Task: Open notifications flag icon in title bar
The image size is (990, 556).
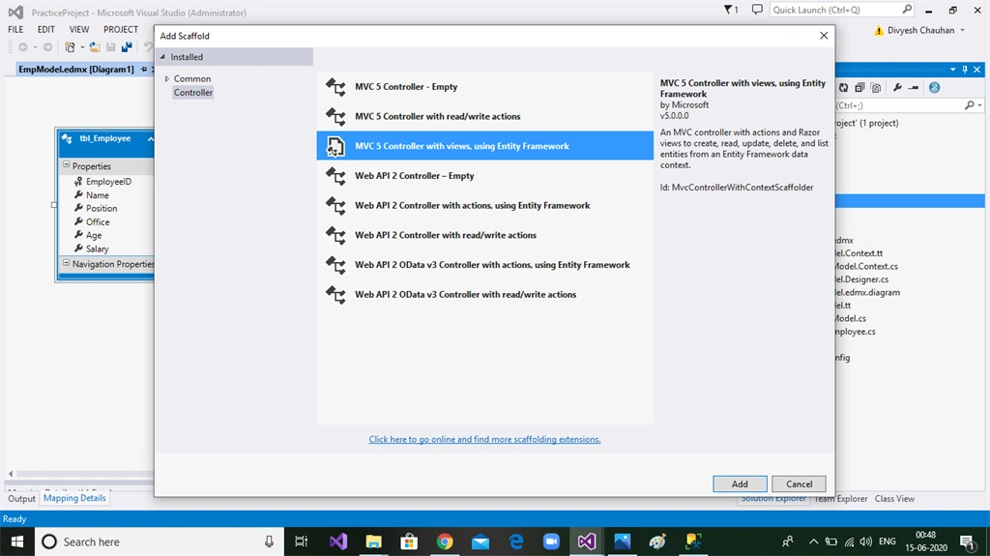Action: tap(731, 10)
